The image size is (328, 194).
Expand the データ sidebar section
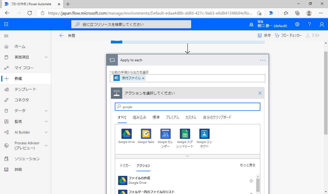click(46, 111)
